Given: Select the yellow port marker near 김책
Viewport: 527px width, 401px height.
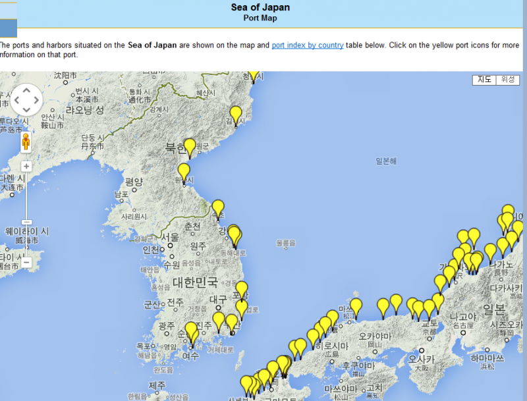Looking at the screenshot, I should [236, 115].
